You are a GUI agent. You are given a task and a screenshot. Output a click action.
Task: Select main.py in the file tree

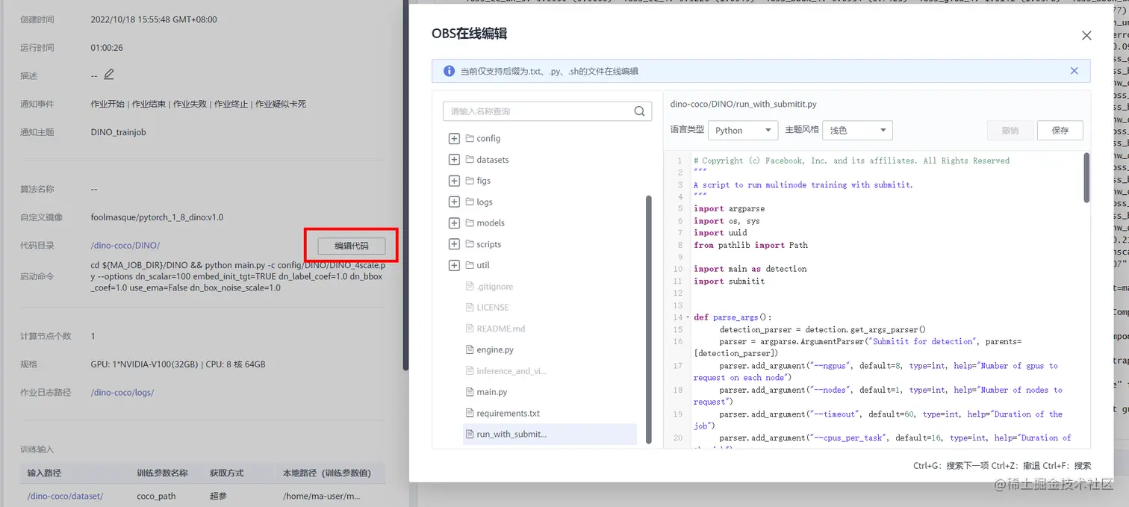492,392
